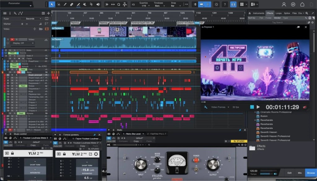Click Copy in the Майк plugin header
The height and width of the screenshot is (181, 317).
(136, 141)
